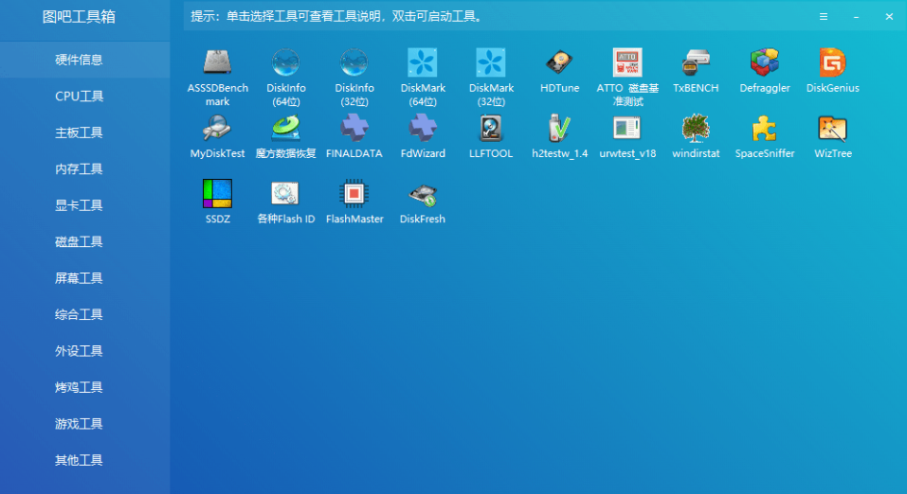The height and width of the screenshot is (494, 907).
Task: Select the h2testw_1.4 tool icon
Action: tap(559, 128)
